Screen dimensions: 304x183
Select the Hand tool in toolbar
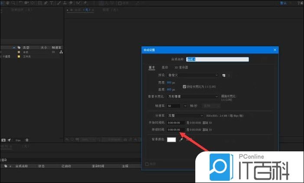coord(8,3)
